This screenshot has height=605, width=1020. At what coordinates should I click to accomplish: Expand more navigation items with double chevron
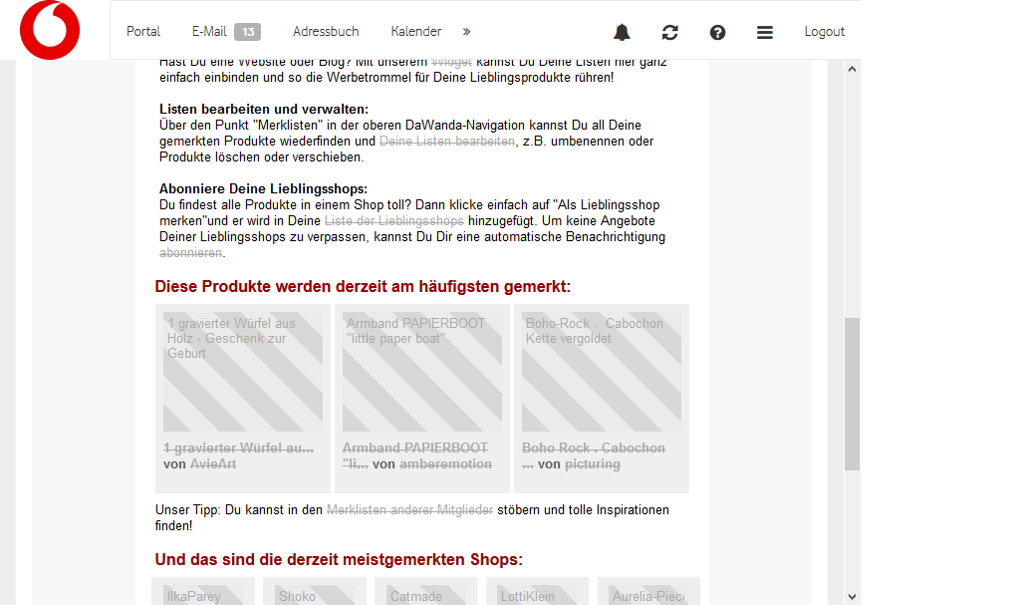(x=466, y=31)
